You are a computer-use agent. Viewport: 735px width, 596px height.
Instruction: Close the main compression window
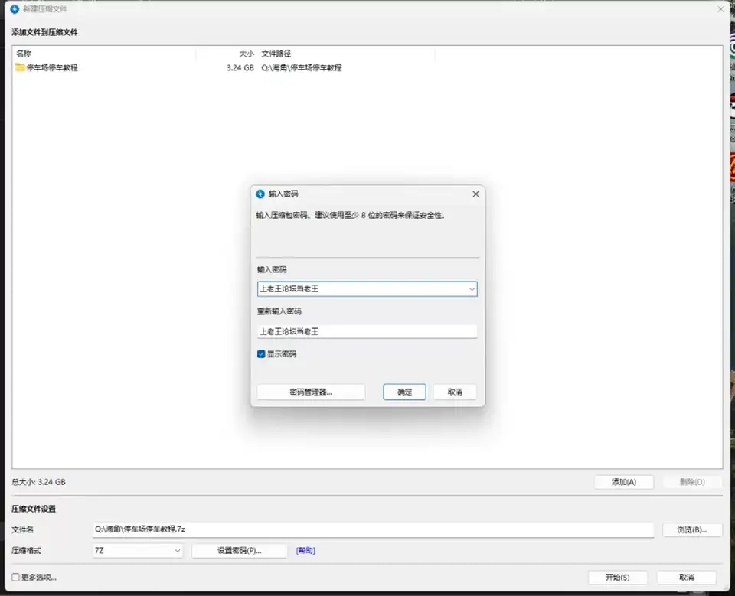click(721, 9)
